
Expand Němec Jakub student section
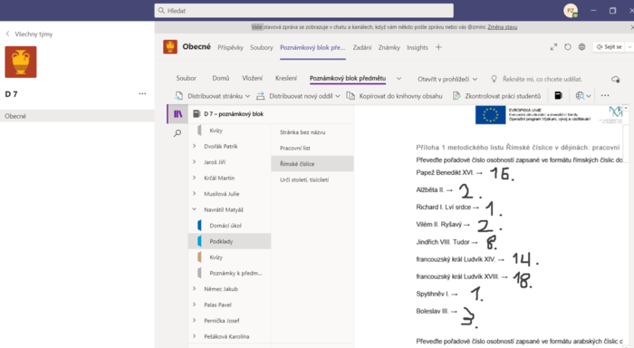tap(194, 289)
